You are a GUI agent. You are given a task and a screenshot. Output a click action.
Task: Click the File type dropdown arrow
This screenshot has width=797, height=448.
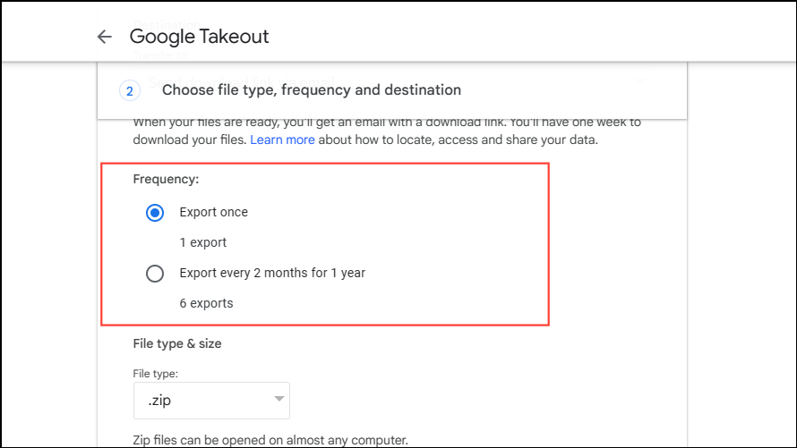(279, 399)
